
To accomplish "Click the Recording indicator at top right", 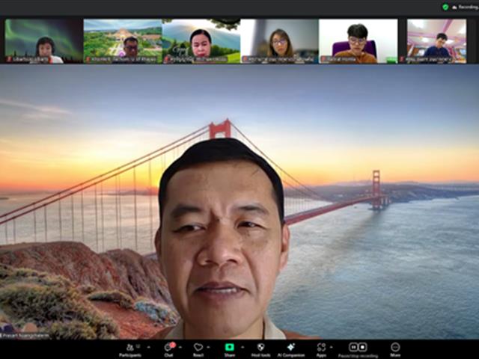I will click(x=465, y=7).
